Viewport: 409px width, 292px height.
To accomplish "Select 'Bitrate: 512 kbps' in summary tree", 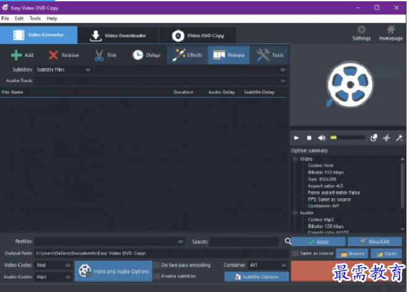I will click(325, 172).
